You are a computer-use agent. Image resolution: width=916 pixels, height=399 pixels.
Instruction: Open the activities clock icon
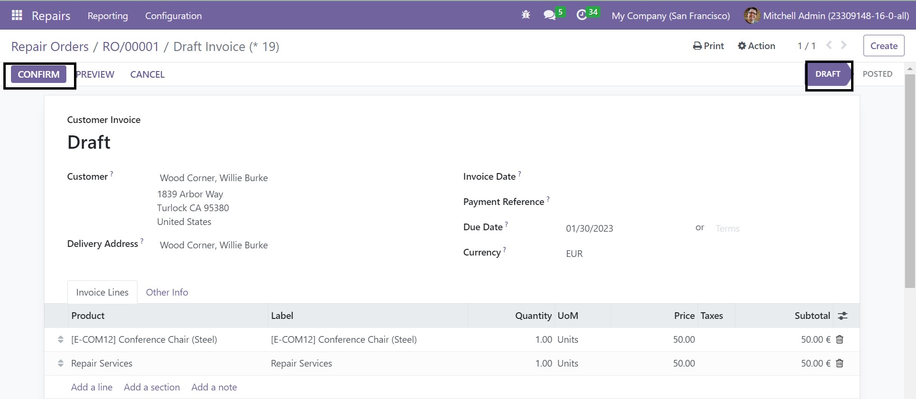581,15
